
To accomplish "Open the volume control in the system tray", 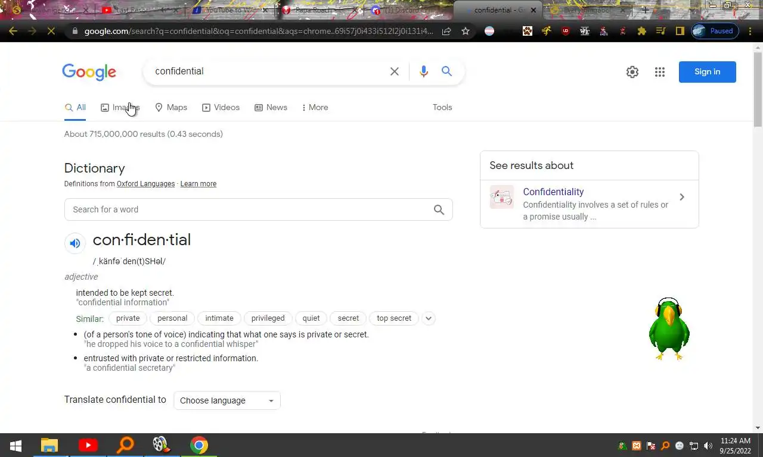I will [708, 446].
